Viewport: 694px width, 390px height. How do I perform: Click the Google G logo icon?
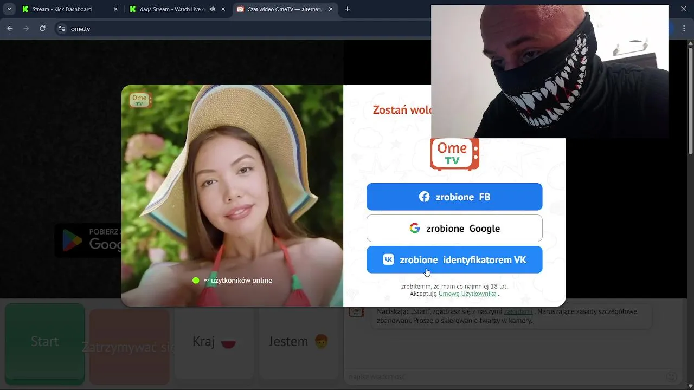415,228
